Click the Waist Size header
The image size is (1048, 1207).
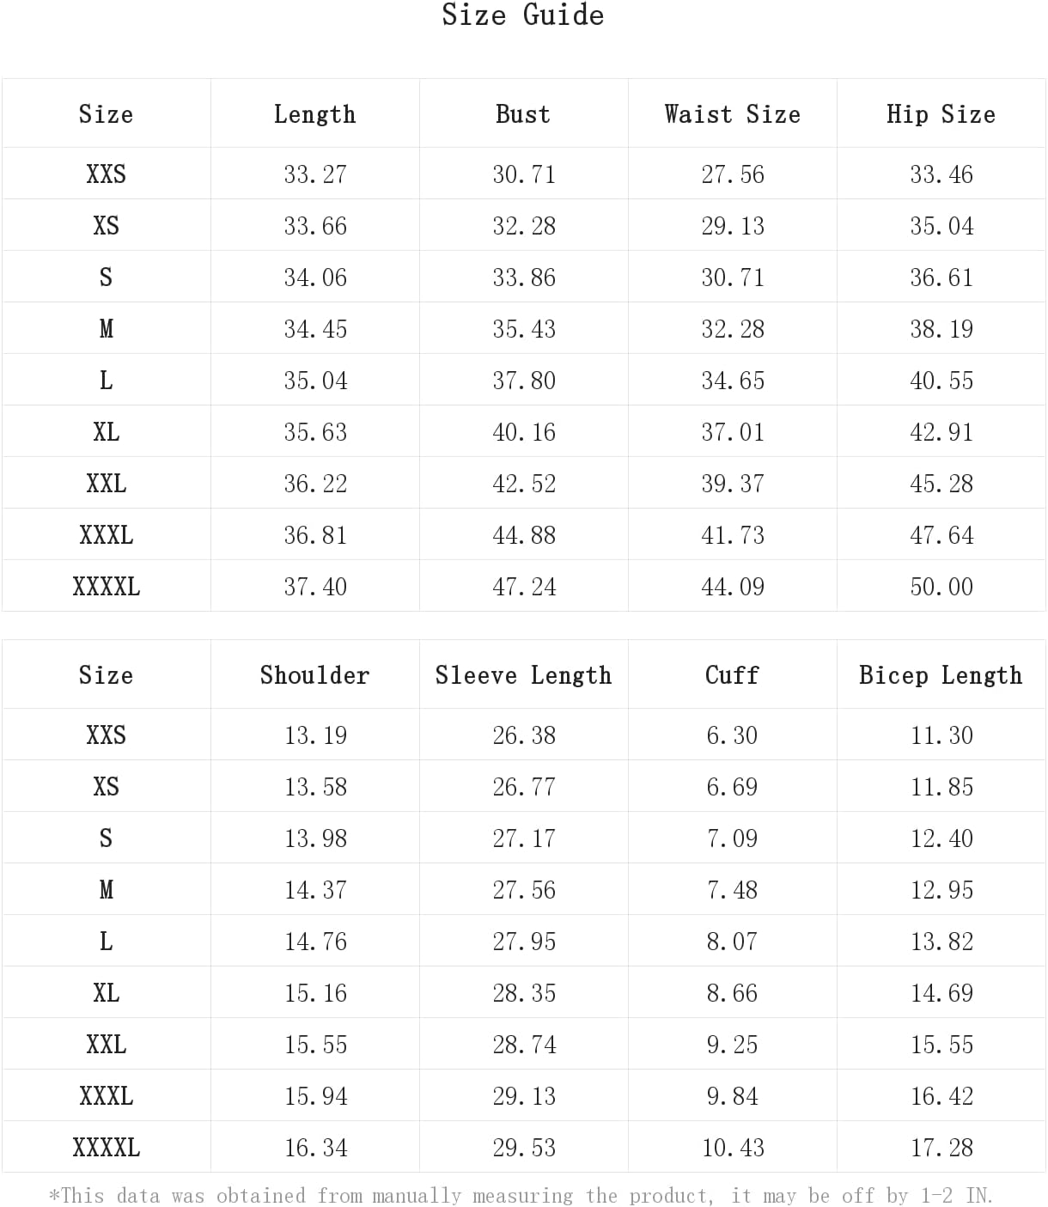[732, 114]
